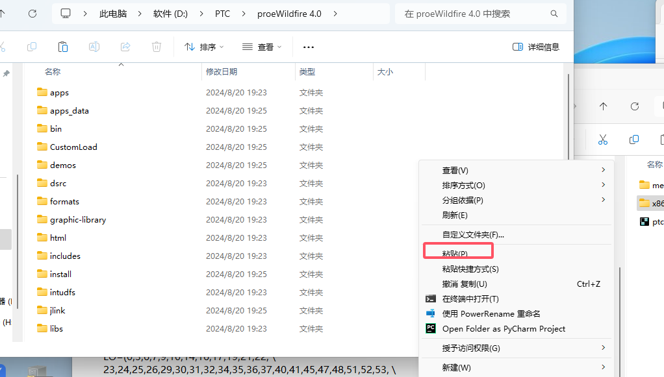The height and width of the screenshot is (377, 664).
Task: Expand the 查看(V) submenu arrow
Action: (604, 169)
